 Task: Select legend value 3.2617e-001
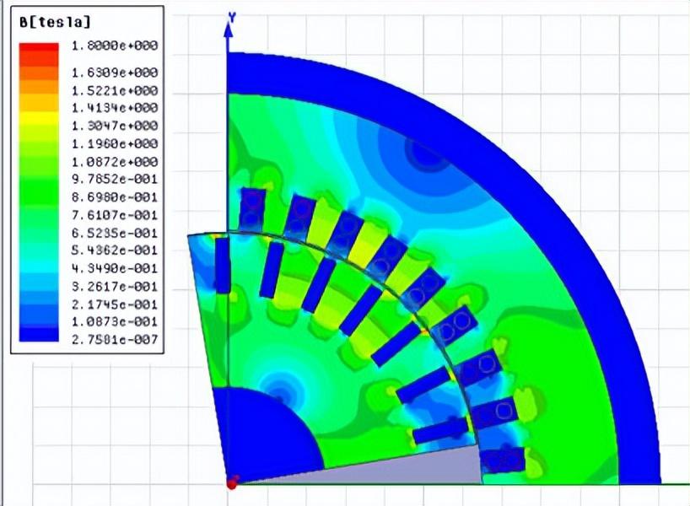[x=115, y=287]
